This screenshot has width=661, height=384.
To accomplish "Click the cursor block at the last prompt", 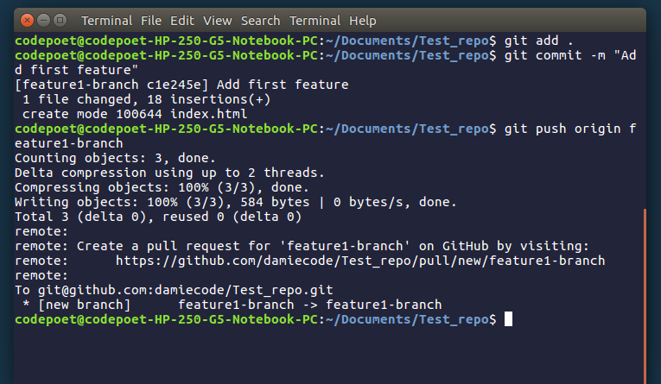I will pos(508,319).
